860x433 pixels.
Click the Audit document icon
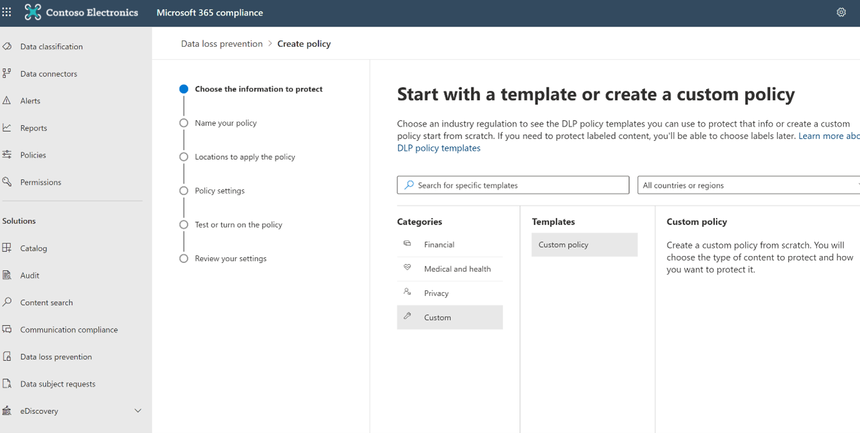pos(7,275)
